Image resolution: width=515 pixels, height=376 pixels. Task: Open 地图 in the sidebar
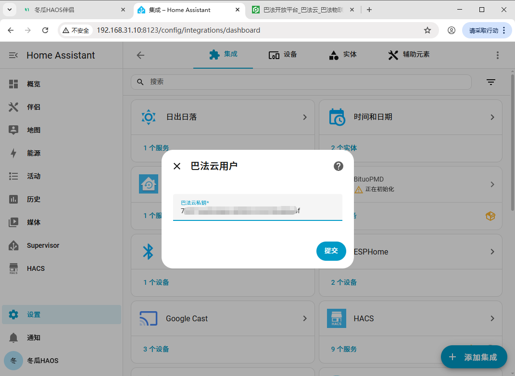[x=62, y=130]
